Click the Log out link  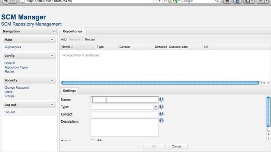point(10,112)
